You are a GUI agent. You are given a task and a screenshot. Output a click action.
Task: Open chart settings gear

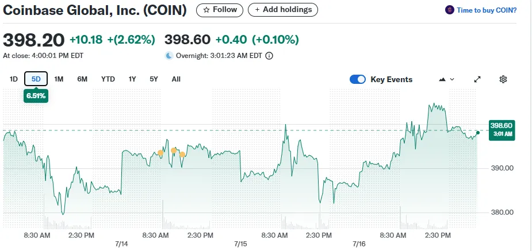(503, 79)
